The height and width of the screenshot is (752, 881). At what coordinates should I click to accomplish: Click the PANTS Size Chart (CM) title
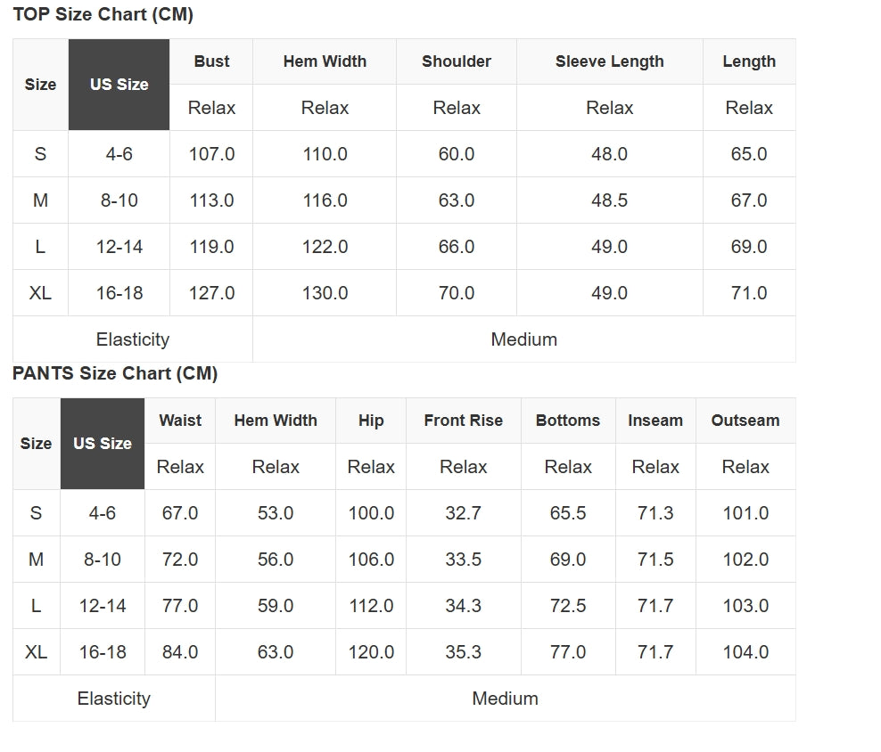click(115, 373)
